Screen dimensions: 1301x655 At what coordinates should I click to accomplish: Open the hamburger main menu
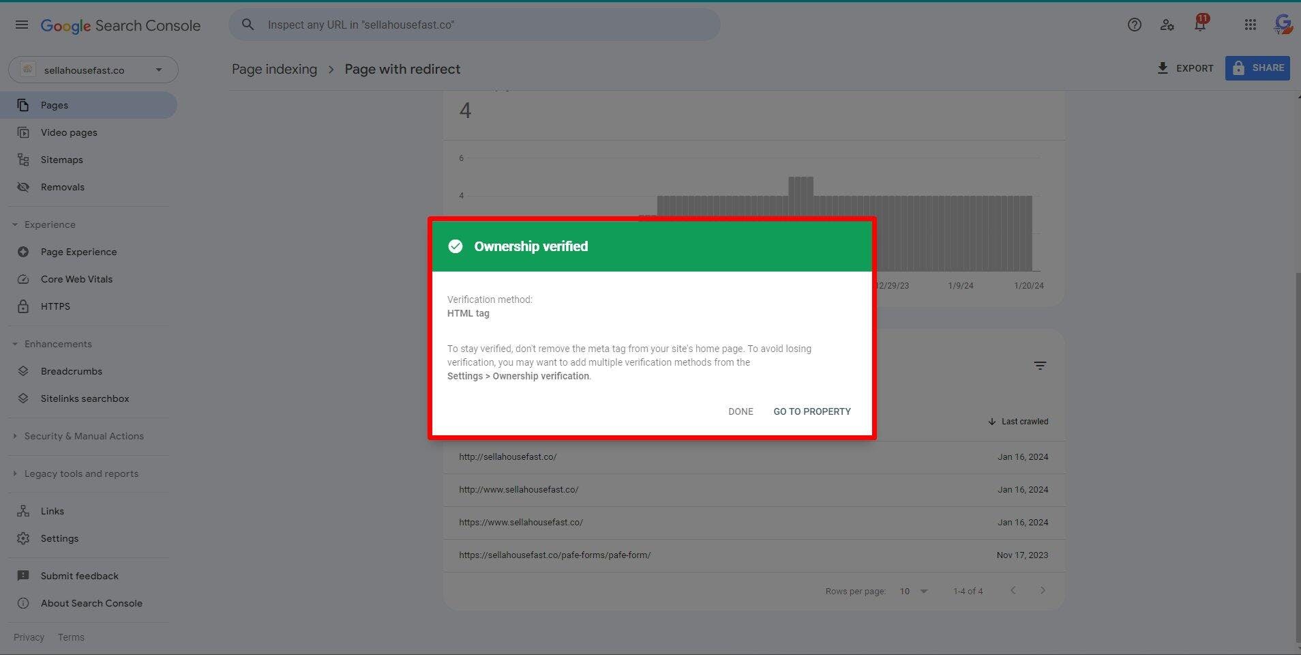tap(22, 25)
